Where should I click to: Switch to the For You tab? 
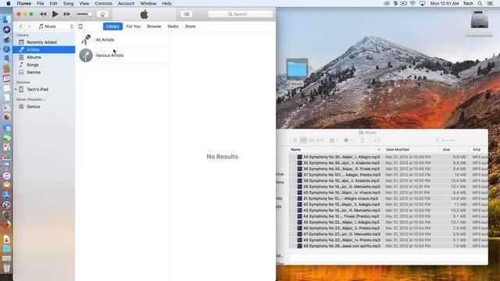tap(134, 27)
